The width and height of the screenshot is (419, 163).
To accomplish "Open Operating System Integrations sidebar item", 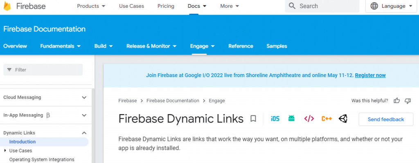I will 42,160.
